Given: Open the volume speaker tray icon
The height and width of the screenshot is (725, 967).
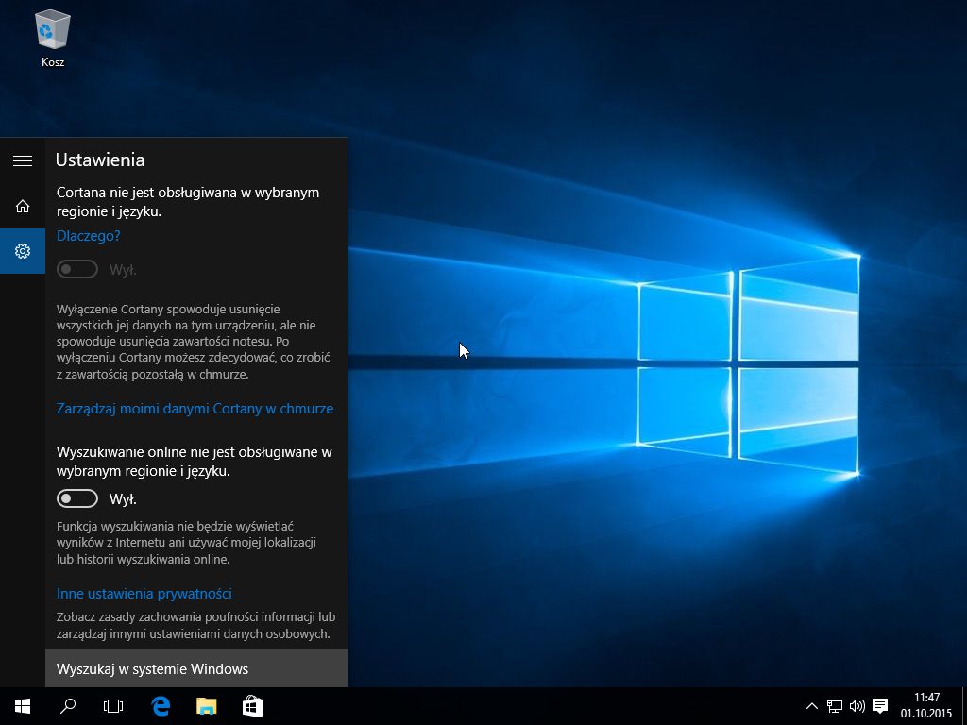Looking at the screenshot, I should tap(857, 706).
